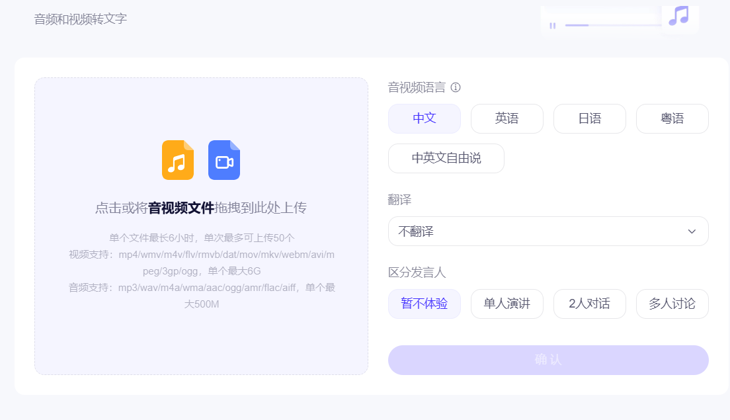Click the orange audio file icon
Image resolution: width=730 pixels, height=420 pixels.
(x=178, y=160)
